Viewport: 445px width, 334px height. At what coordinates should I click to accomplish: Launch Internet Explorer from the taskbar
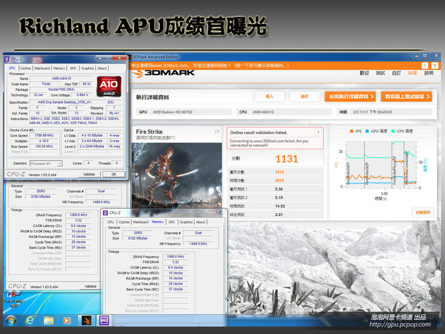pyautogui.click(x=30, y=321)
